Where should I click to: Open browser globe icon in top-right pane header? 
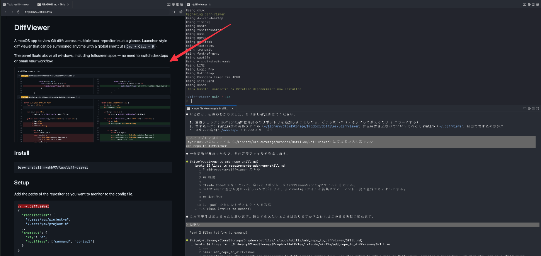coord(529,4)
